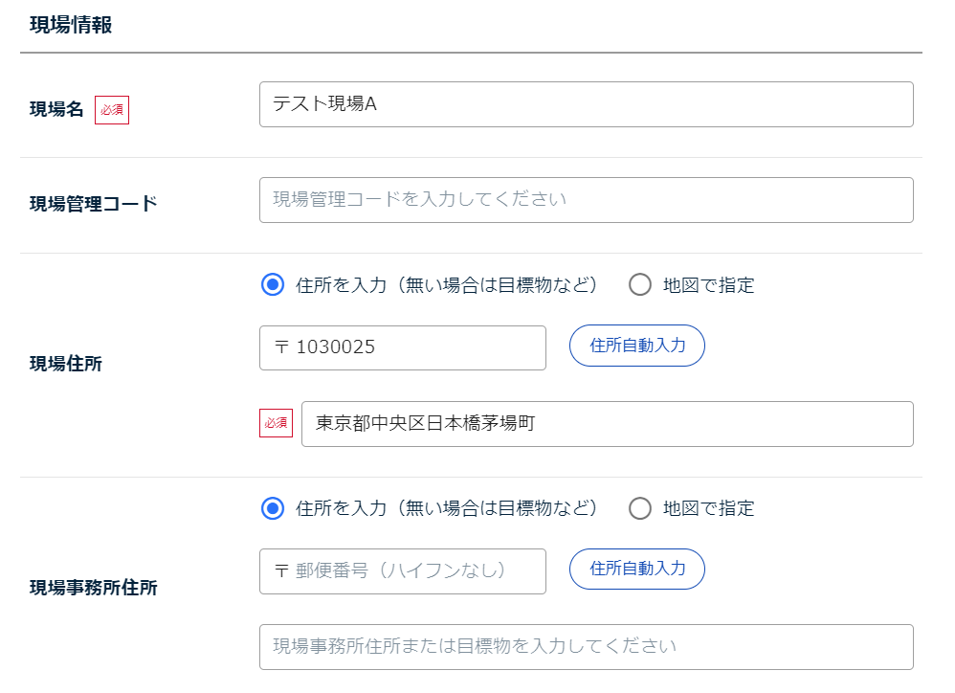The width and height of the screenshot is (955, 693).
Task: Click the 現場名 text field containing テスト現場A
Action: tap(586, 104)
